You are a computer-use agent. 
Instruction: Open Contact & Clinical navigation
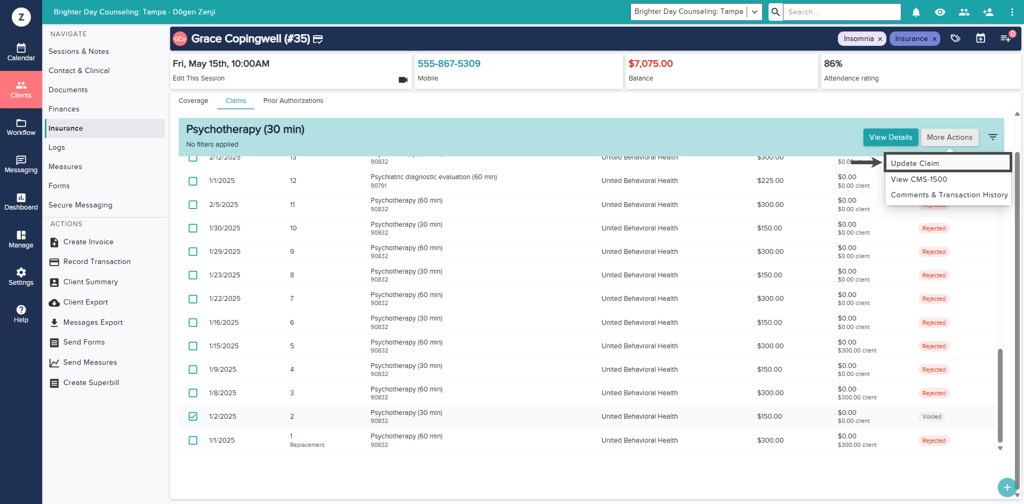(x=79, y=71)
